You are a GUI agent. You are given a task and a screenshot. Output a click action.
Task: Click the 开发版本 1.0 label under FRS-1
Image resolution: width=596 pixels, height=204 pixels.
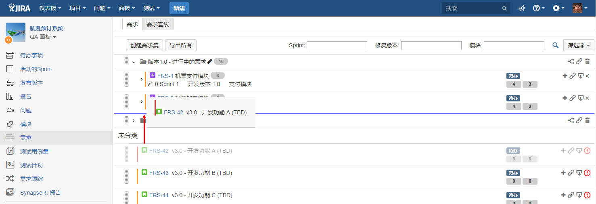tap(204, 84)
